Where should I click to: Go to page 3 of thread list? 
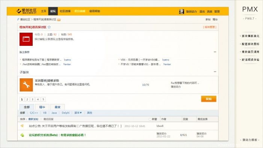(33, 99)
